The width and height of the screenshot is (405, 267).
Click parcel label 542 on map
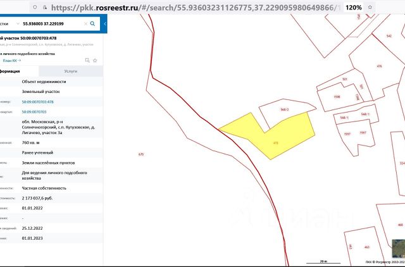389,36
